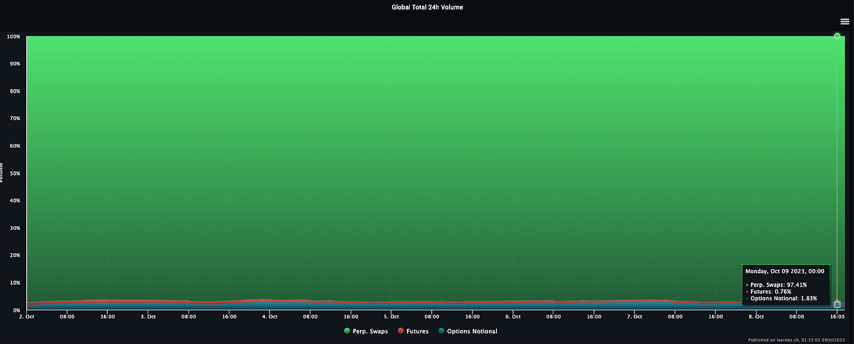Click the 4. Oct x-axis date label
The height and width of the screenshot is (344, 854).
[x=270, y=317]
